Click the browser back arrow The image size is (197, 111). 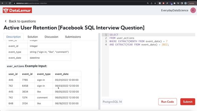tap(2, 3)
